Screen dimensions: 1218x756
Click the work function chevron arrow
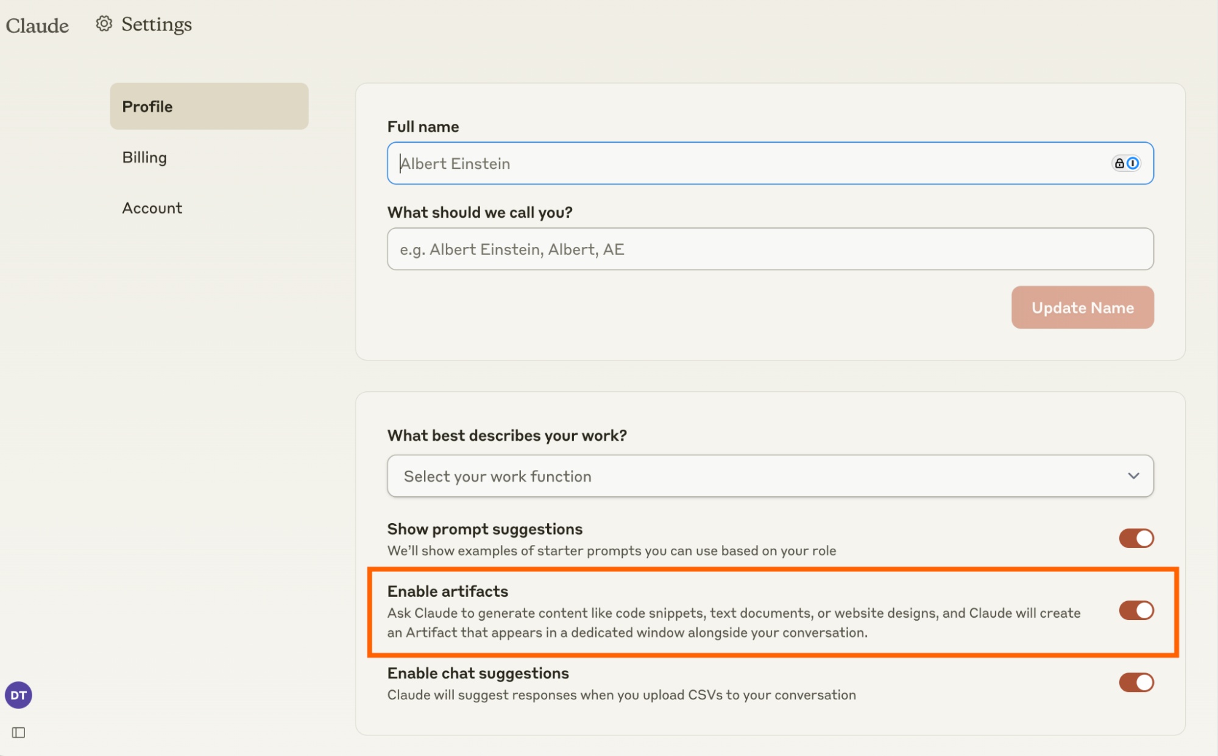(1133, 476)
